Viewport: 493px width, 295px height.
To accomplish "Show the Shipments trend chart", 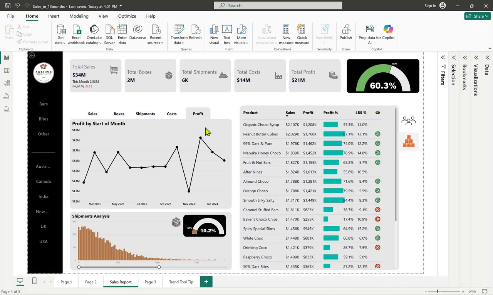I will (x=145, y=114).
